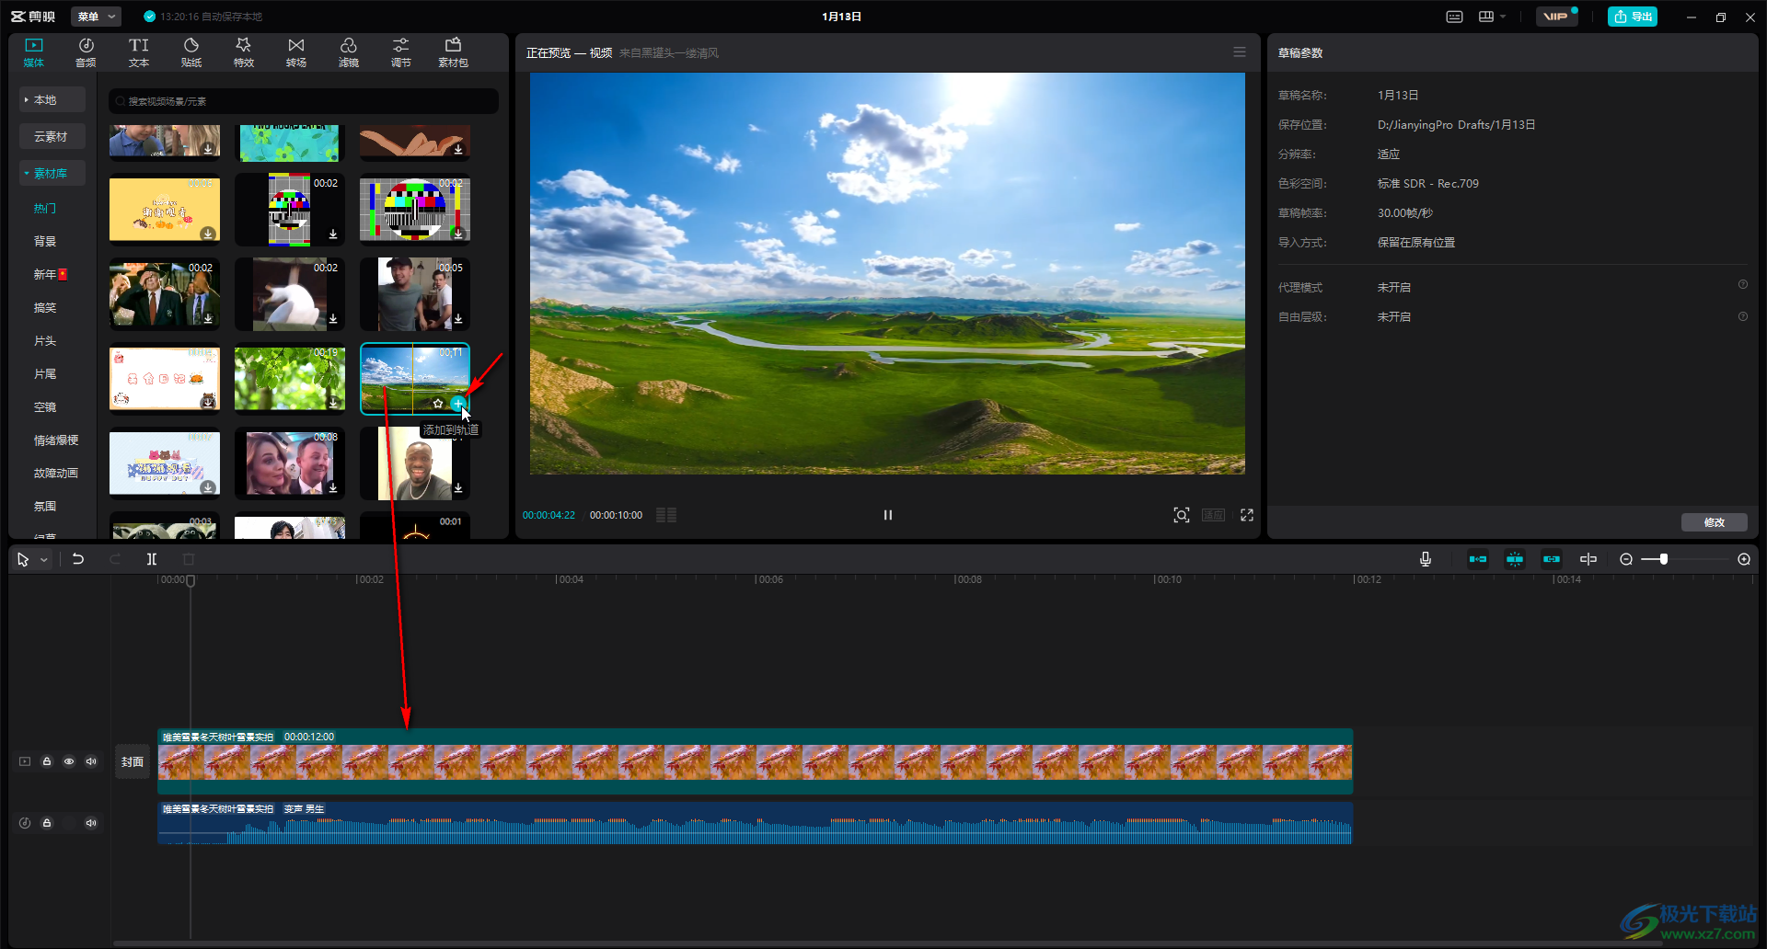Download the 00:08 couple clip

click(x=333, y=487)
